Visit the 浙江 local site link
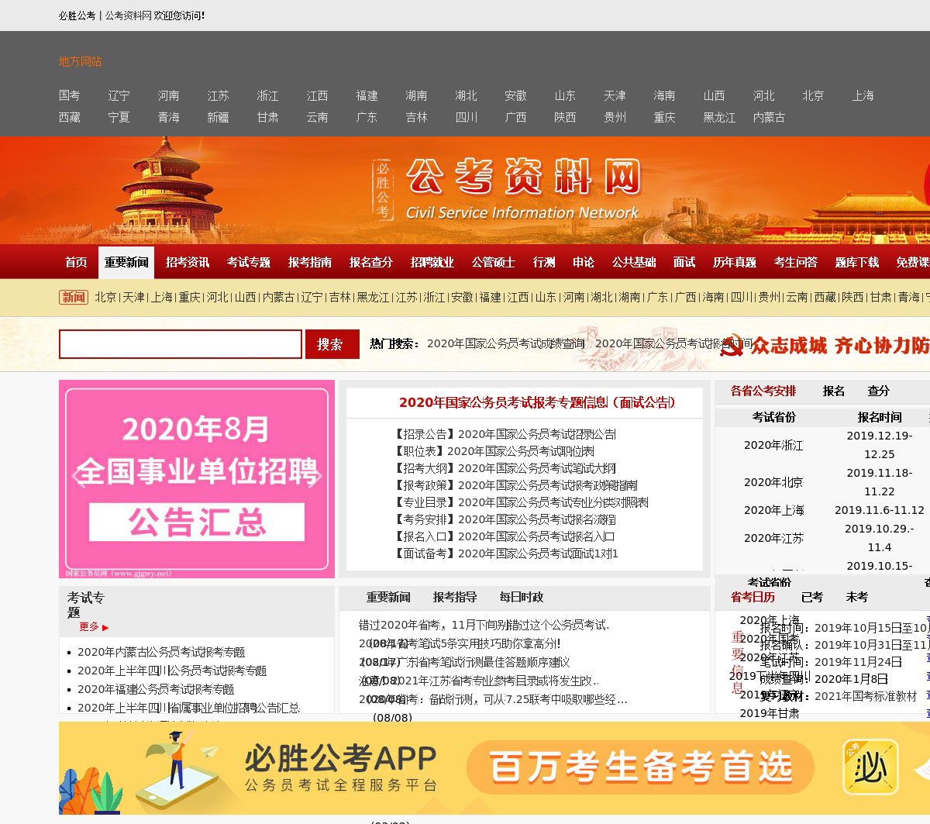Viewport: 930px width, 824px height. pos(267,96)
